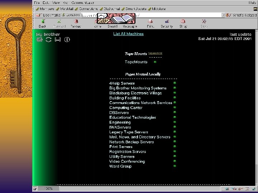Click the Big Brother circular arrows icon

pyautogui.click(x=48, y=40)
